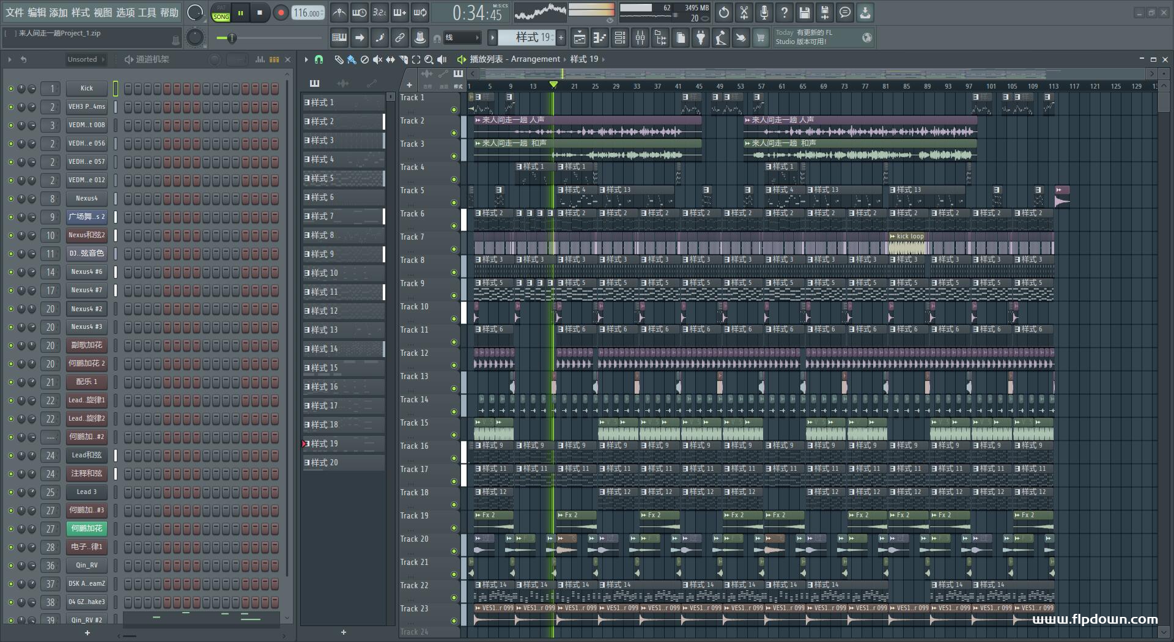Select the playlist draw pencil tool
Screen dimensions: 1174x642
339,59
